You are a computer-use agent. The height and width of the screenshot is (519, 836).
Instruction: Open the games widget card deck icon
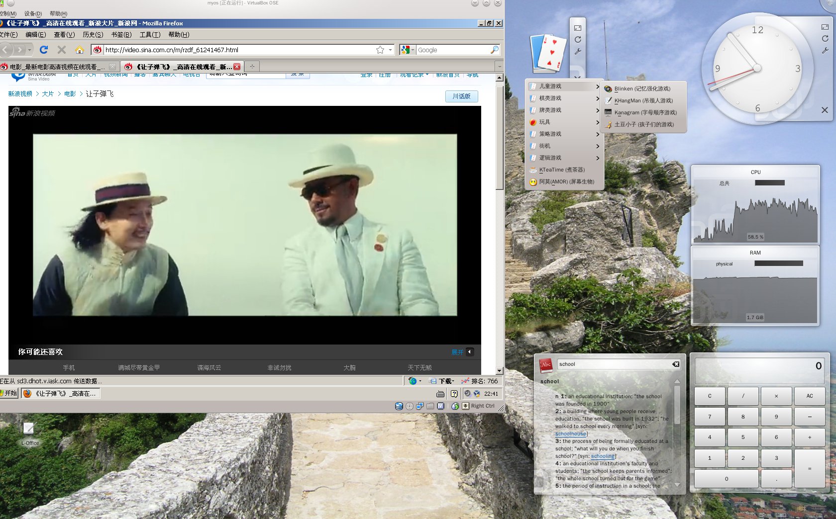click(x=549, y=53)
